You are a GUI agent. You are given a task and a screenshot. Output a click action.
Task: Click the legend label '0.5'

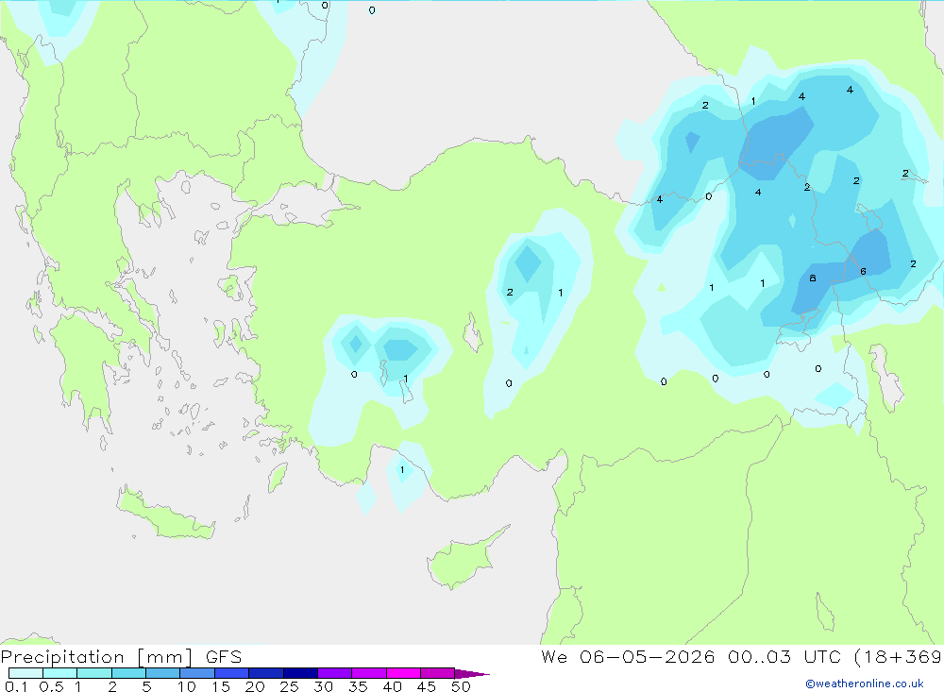(51, 686)
